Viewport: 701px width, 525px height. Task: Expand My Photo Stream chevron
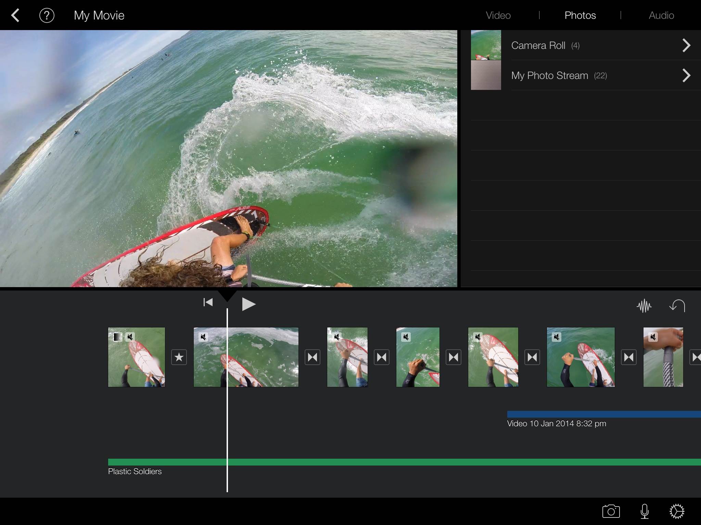click(686, 76)
